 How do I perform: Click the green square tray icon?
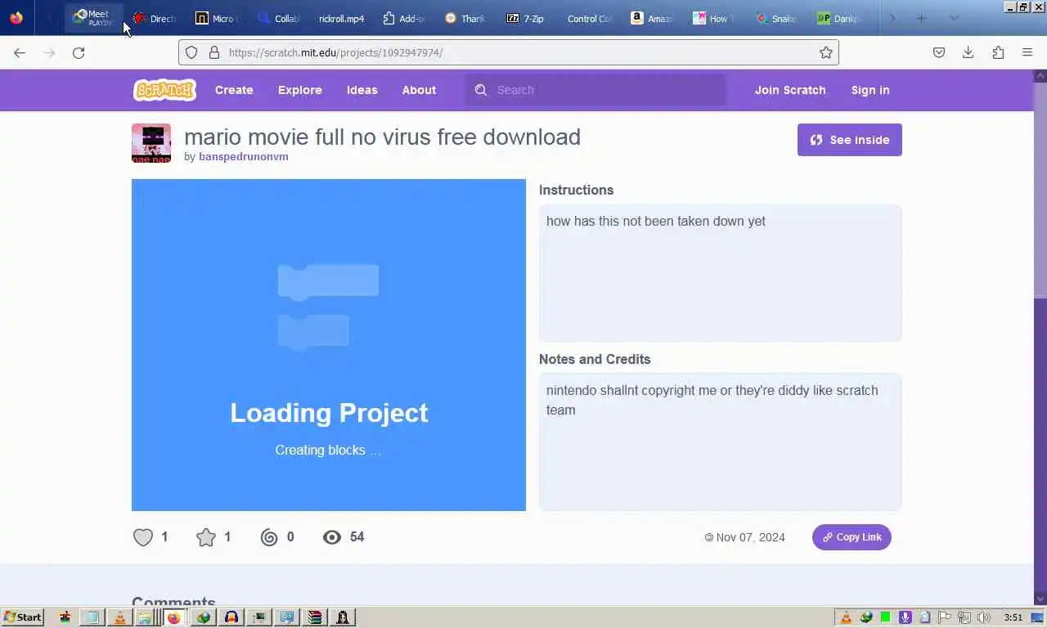coord(886,617)
